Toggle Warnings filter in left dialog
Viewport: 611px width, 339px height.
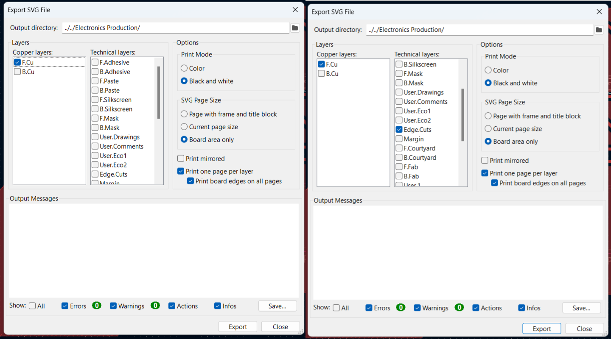113,306
